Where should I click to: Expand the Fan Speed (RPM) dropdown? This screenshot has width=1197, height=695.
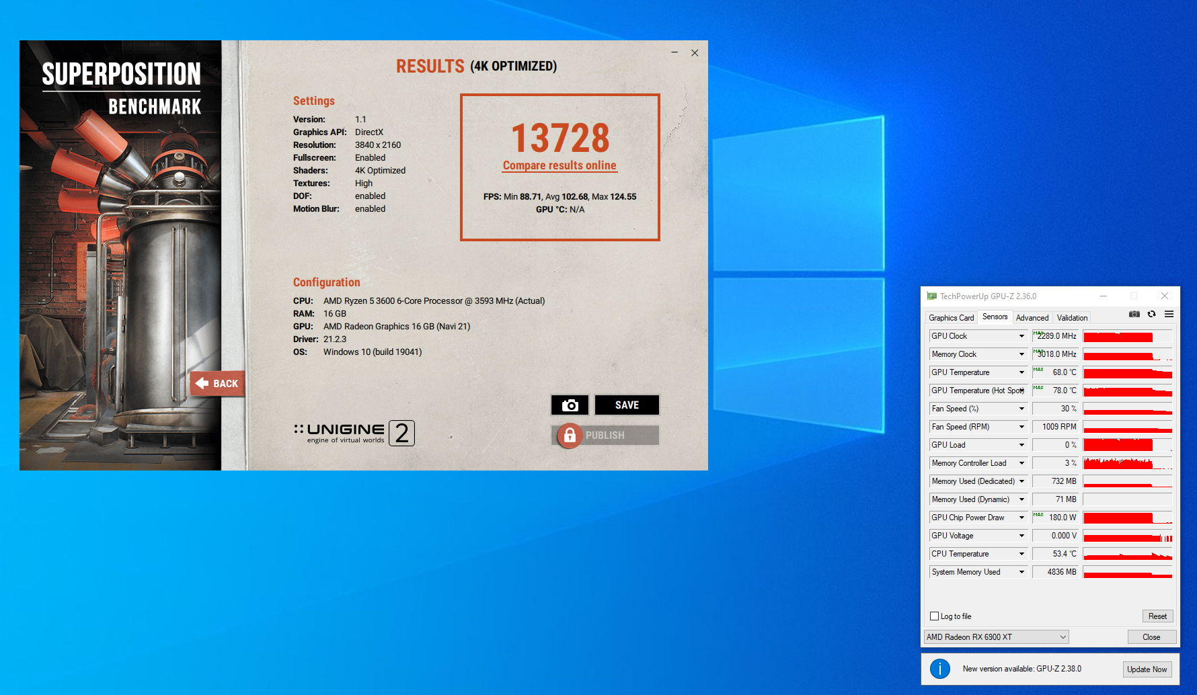click(x=1021, y=427)
